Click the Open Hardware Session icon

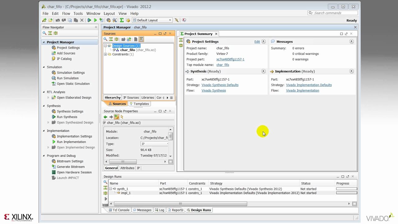tap(54, 172)
